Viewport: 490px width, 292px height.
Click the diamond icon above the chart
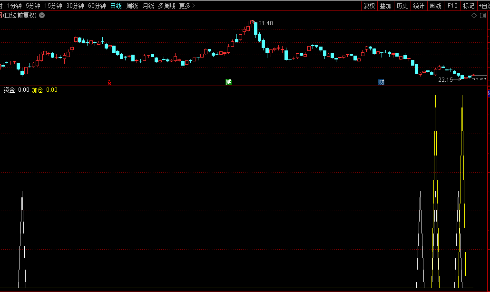point(474,15)
